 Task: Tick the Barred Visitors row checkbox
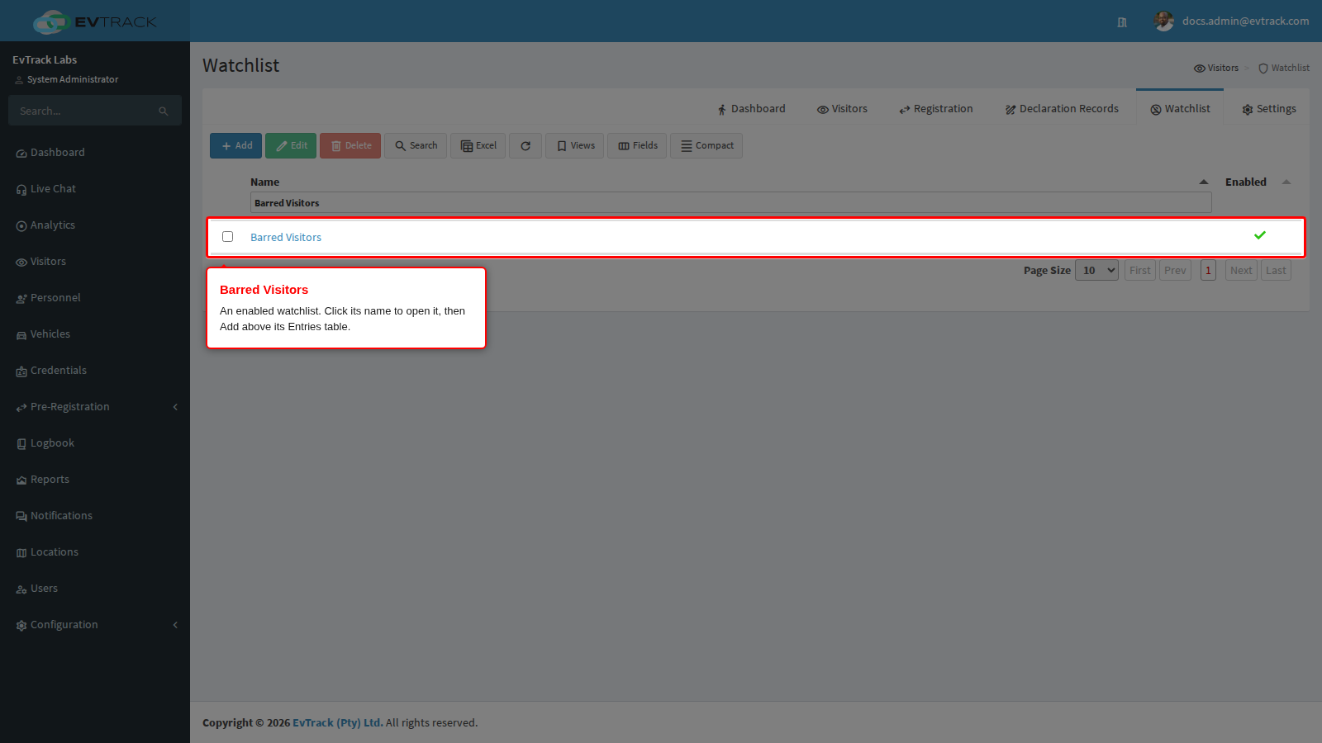pyautogui.click(x=228, y=236)
